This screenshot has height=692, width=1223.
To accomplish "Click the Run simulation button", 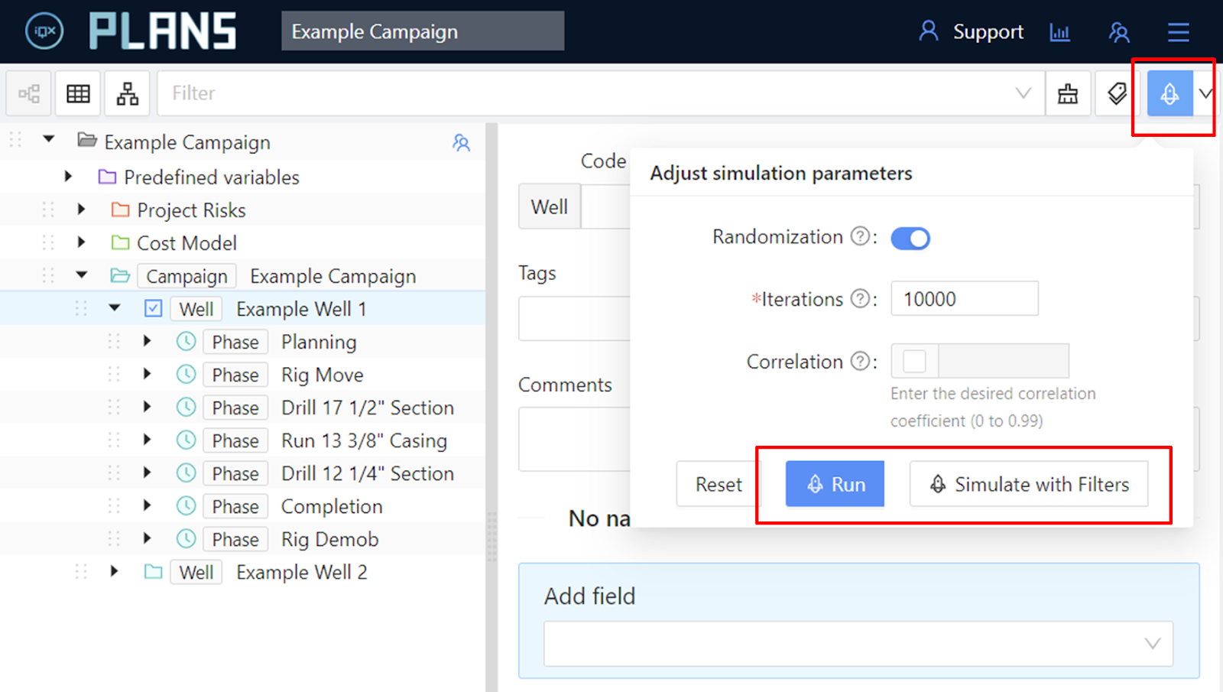I will click(835, 484).
